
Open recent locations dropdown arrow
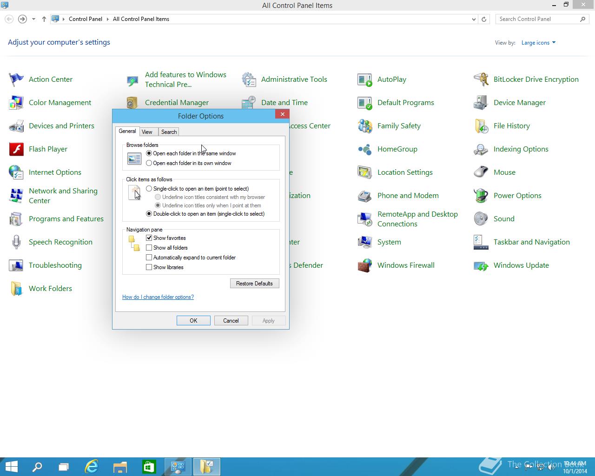pos(33,19)
